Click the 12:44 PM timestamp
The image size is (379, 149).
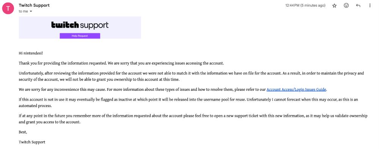(305, 6)
